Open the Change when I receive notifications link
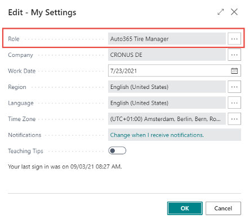 pos(157,135)
